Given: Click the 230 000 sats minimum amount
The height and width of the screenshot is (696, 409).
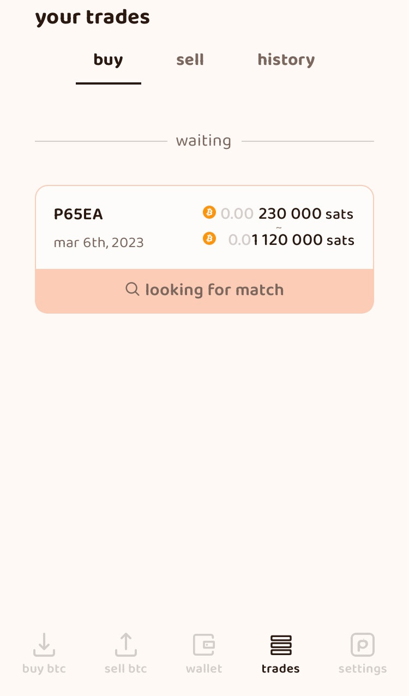Looking at the screenshot, I should (x=305, y=214).
